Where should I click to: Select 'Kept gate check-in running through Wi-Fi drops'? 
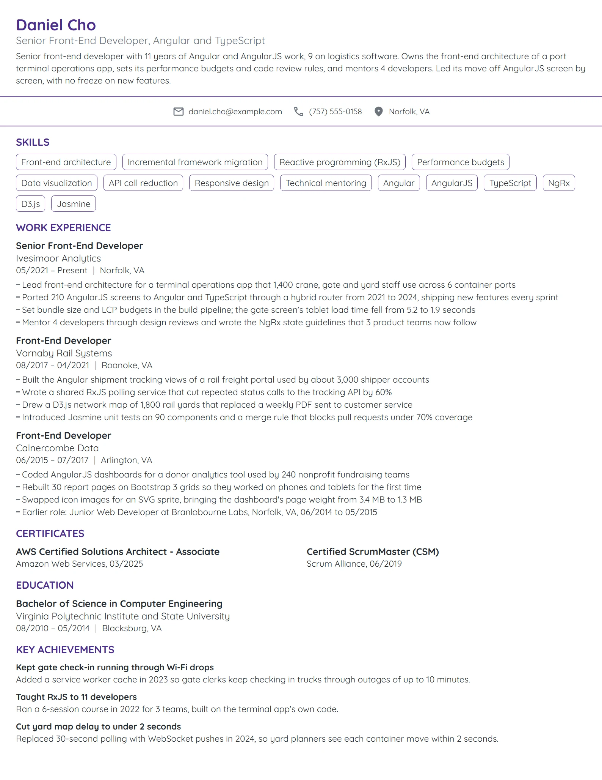coord(115,668)
